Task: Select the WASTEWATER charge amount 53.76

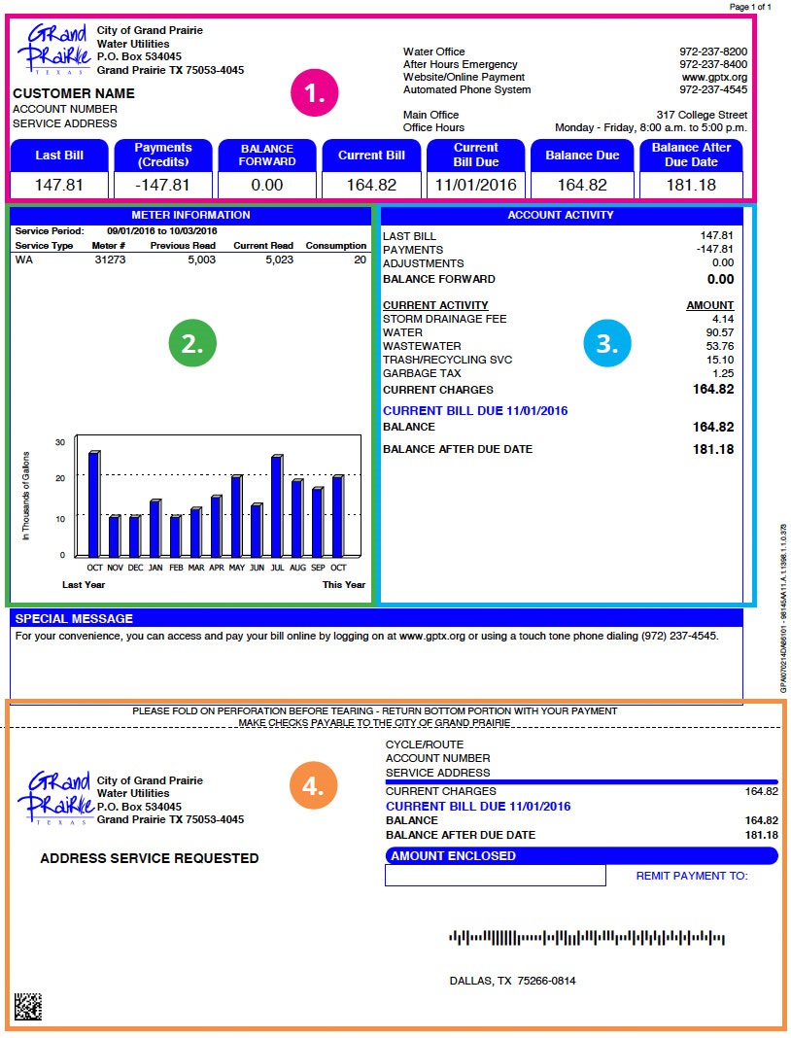Action: point(719,346)
